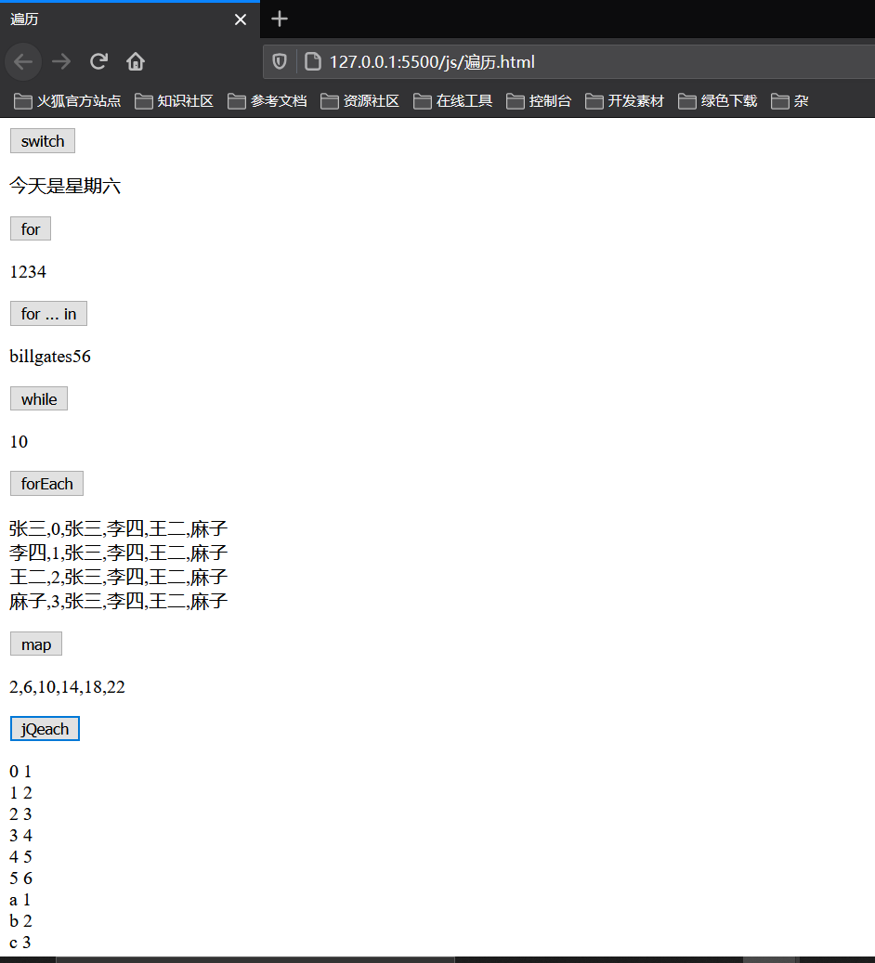Screen dimensions: 875x963
Task: Click the page info icon in address bar
Action: click(x=313, y=61)
